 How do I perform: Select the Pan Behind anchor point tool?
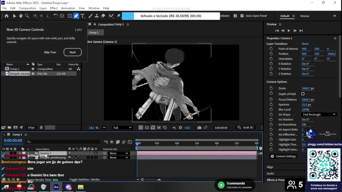point(62,16)
